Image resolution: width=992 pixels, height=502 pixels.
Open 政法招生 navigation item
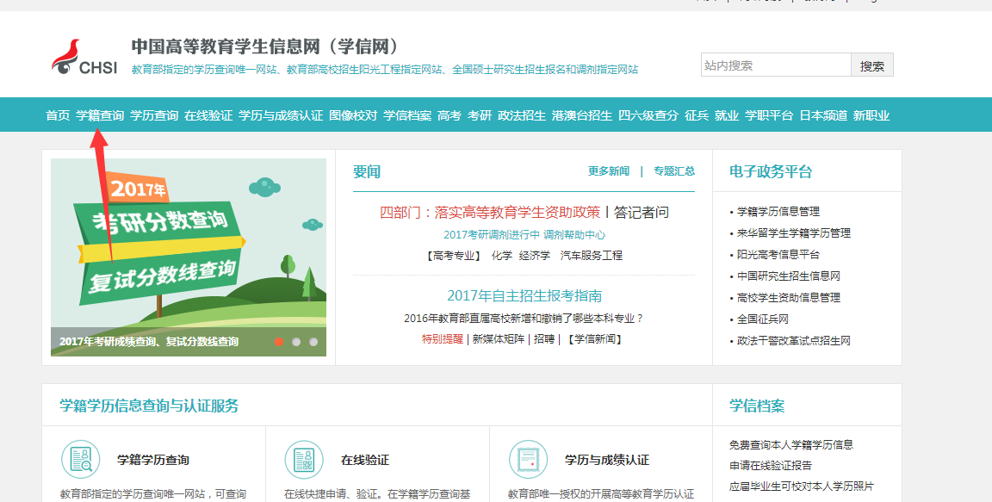click(x=522, y=115)
